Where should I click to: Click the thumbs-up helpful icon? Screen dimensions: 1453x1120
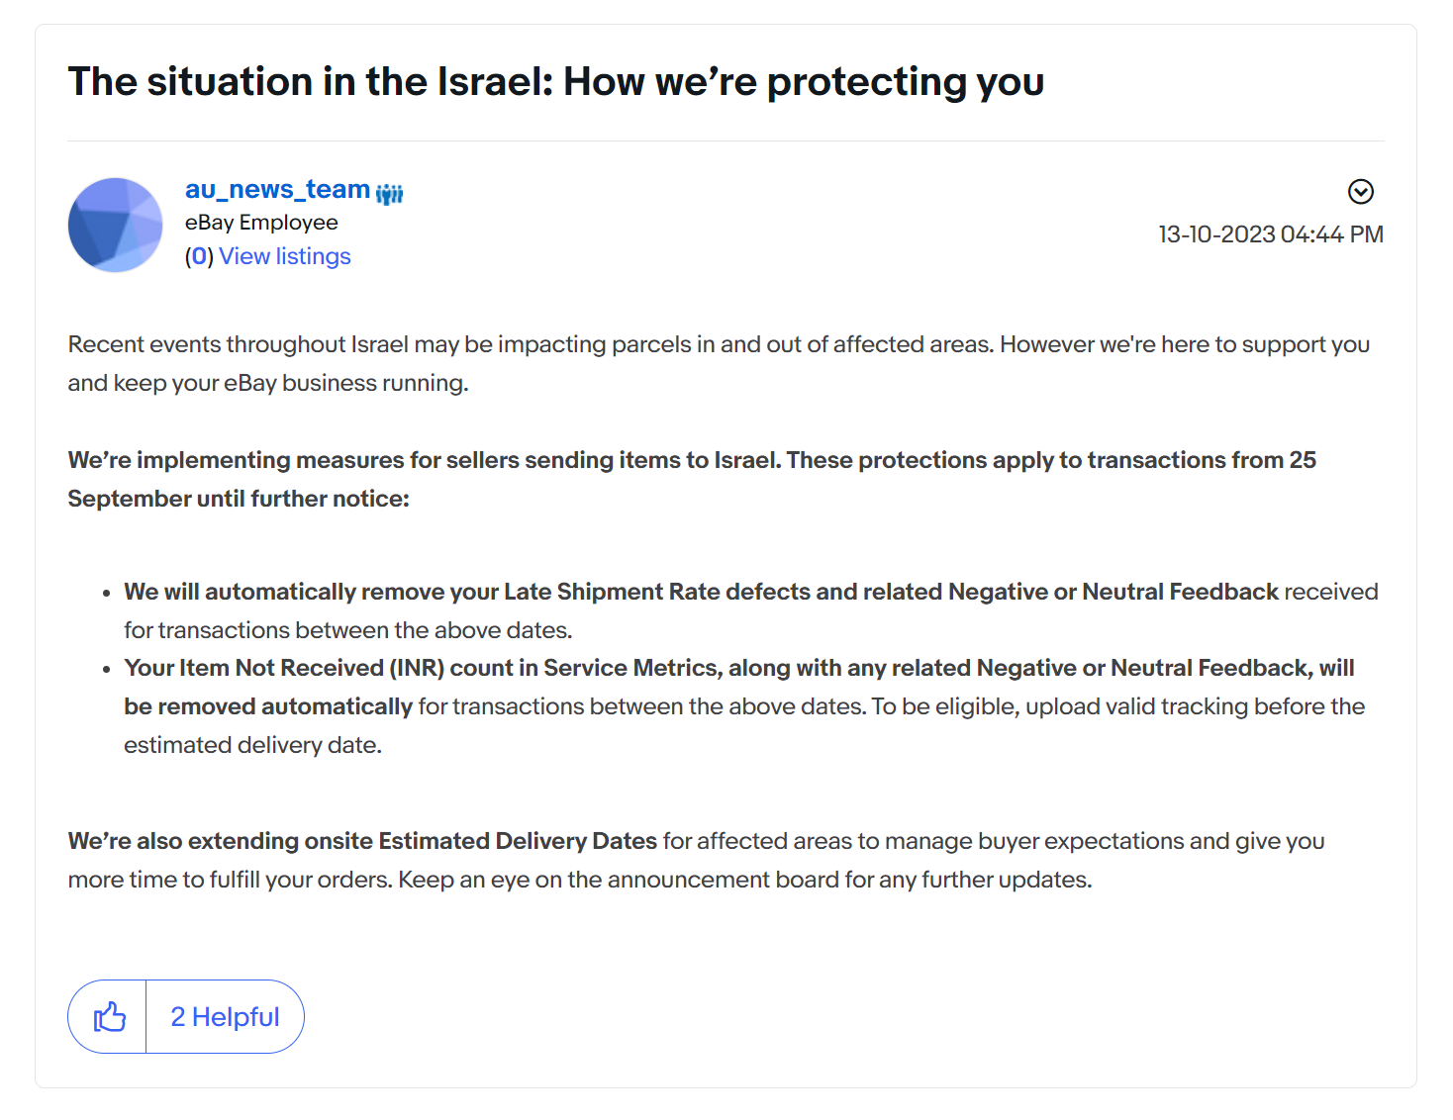pos(109,1017)
